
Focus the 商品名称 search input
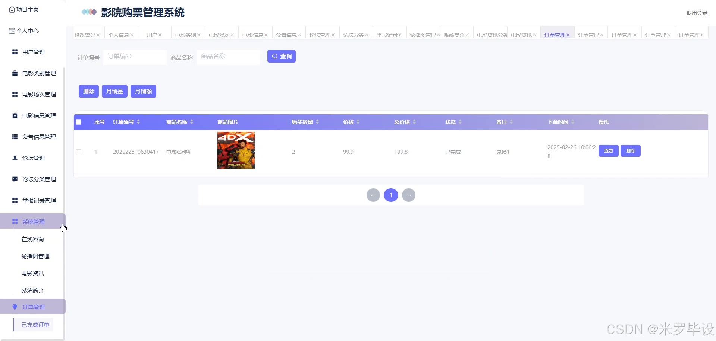[x=228, y=57]
